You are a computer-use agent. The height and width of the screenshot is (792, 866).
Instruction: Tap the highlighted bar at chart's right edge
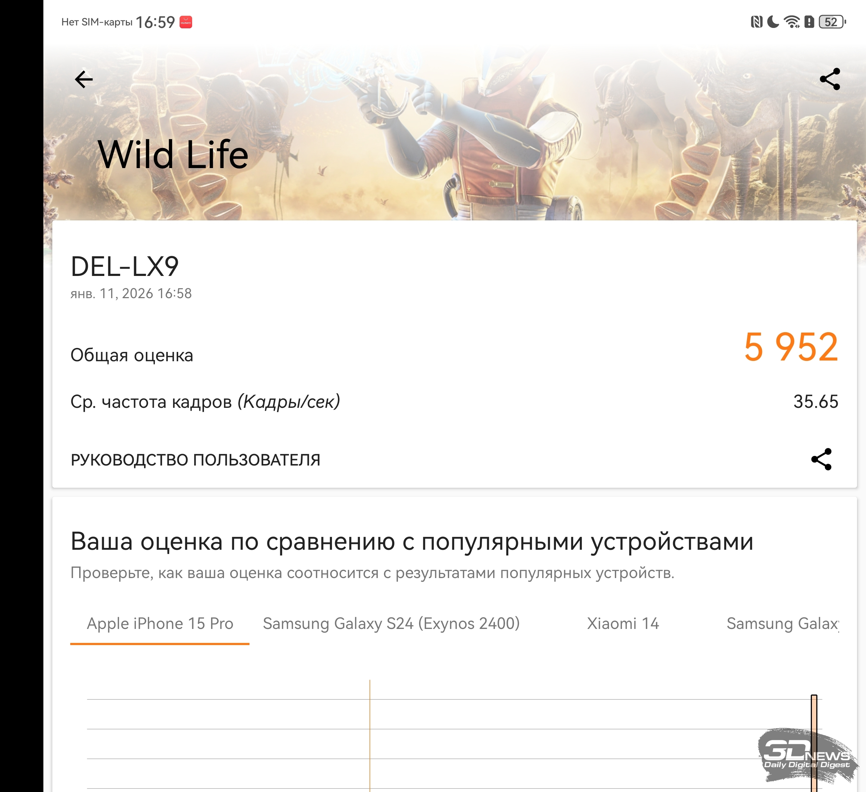(814, 743)
